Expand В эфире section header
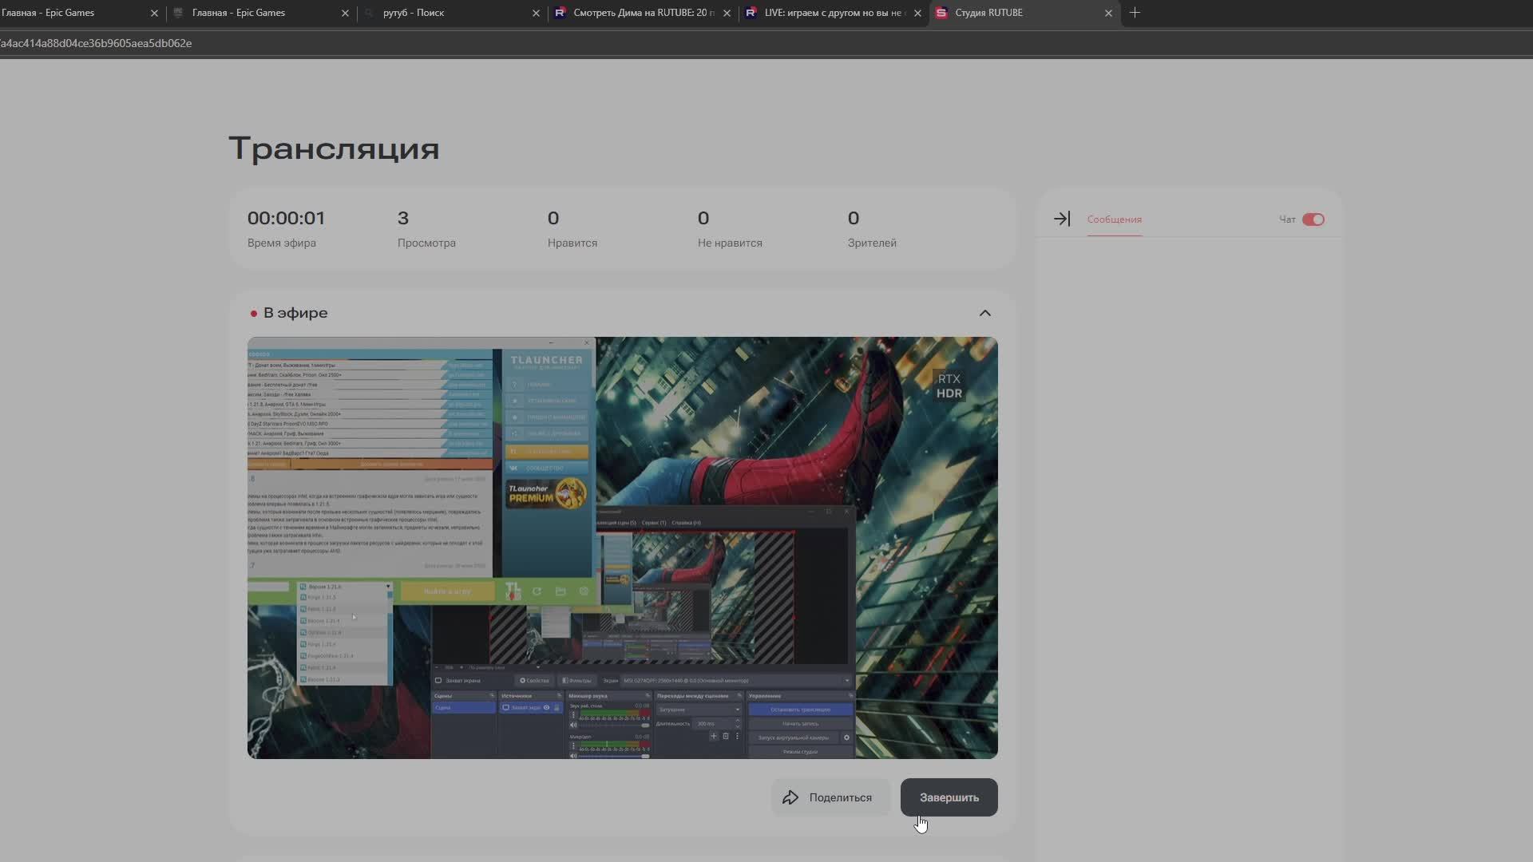The height and width of the screenshot is (862, 1533). pos(295,313)
